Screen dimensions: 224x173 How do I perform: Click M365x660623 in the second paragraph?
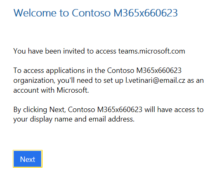(159, 70)
